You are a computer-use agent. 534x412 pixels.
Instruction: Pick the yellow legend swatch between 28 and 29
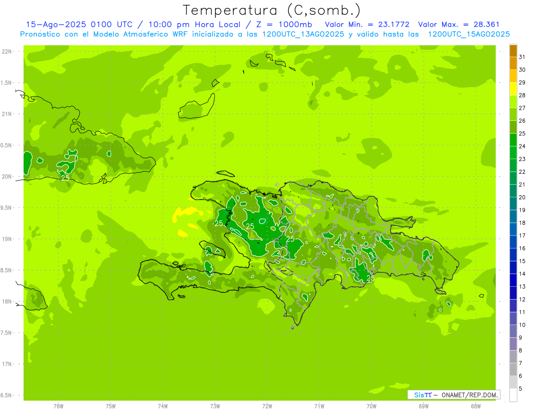tap(513, 88)
